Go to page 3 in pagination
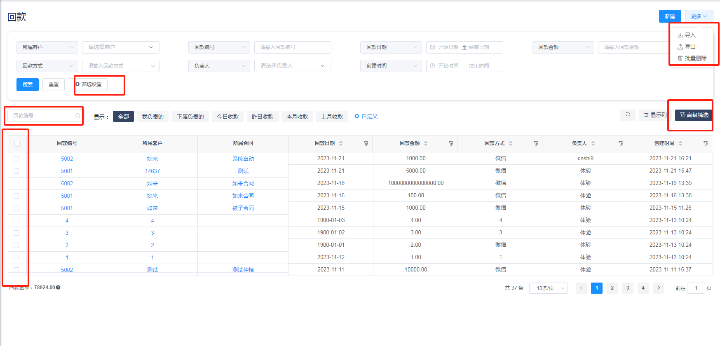720x346 pixels. [628, 288]
